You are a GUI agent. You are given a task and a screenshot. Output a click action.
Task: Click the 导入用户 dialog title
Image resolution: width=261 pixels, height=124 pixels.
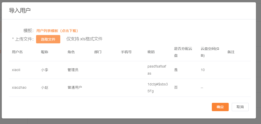coord(20,11)
